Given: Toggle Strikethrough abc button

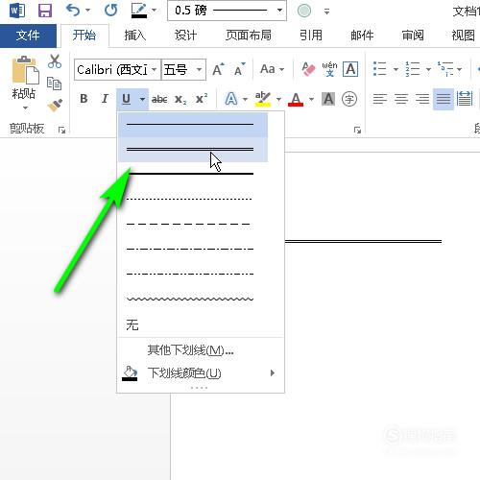Looking at the screenshot, I should pyautogui.click(x=159, y=99).
